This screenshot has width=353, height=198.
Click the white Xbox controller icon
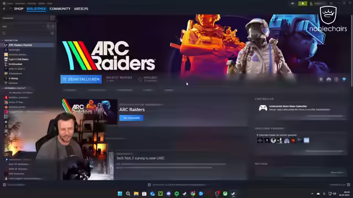[263, 108]
